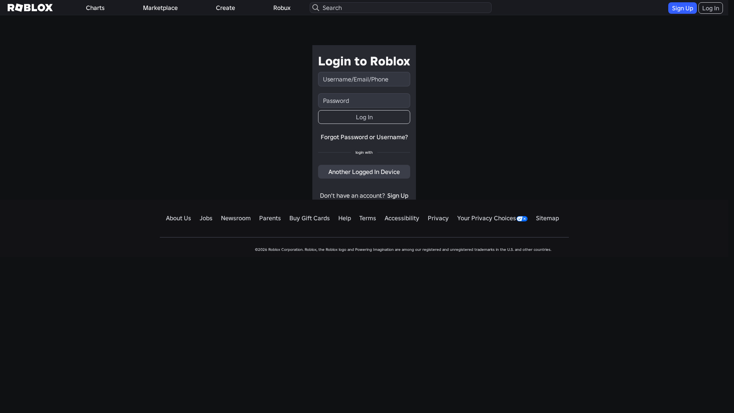Open the Charts menu item
Screen dimensions: 734x413
click(x=95, y=8)
